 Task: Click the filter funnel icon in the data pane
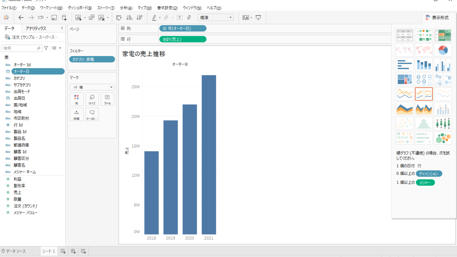point(46,48)
